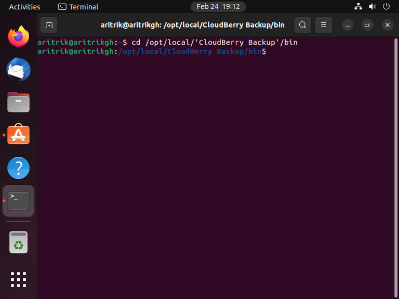Open the Trash from the dock

[18, 242]
